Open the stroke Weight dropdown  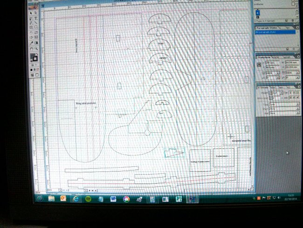pos(277,93)
